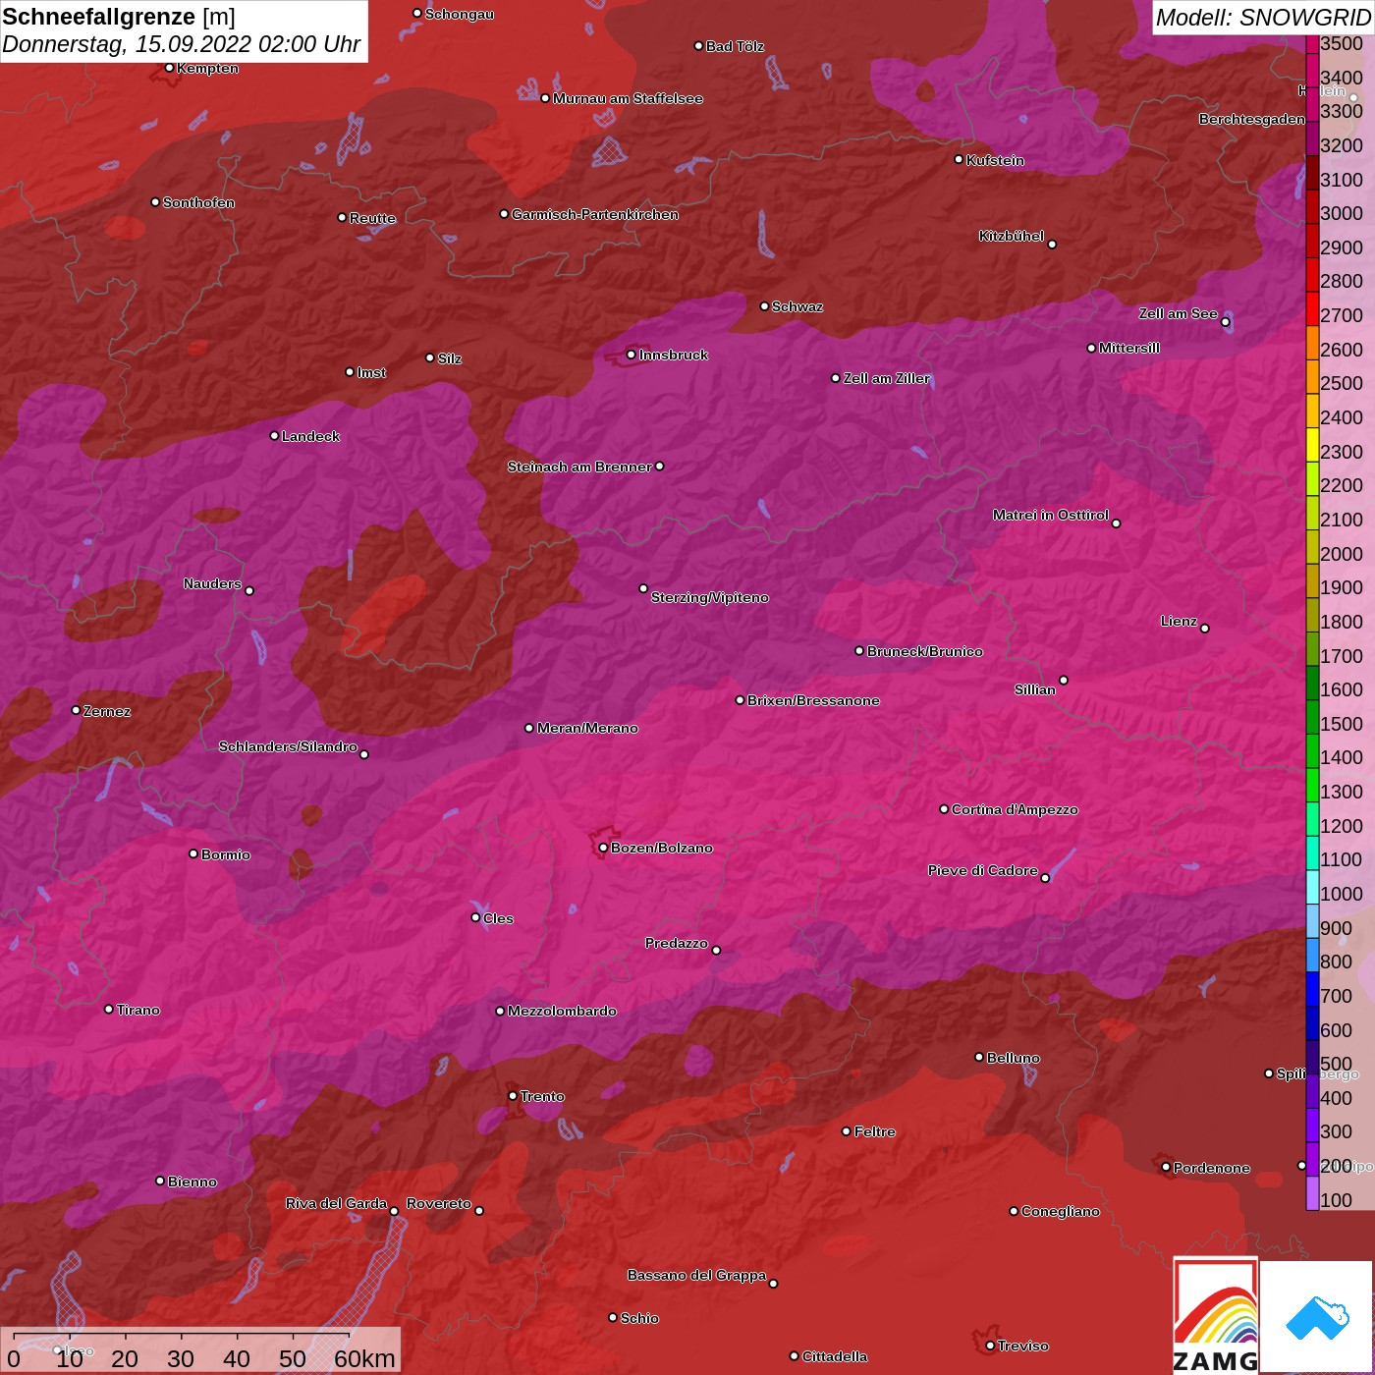Click the Kempten label

click(208, 68)
